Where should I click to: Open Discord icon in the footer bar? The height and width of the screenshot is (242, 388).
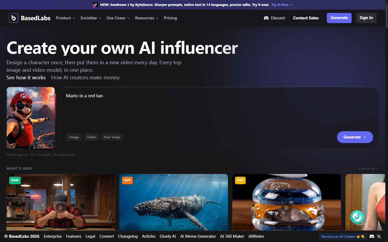372,236
